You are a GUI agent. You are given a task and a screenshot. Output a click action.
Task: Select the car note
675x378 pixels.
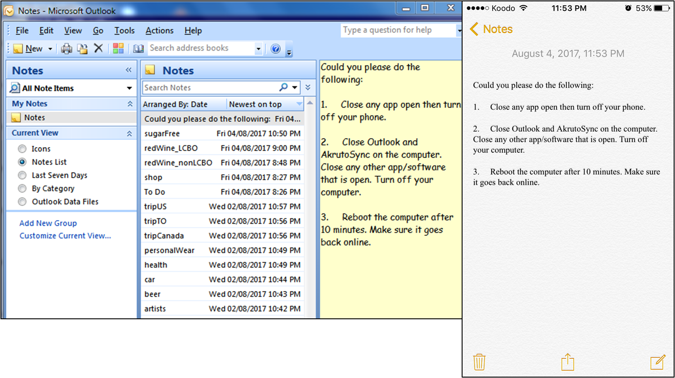(x=223, y=279)
